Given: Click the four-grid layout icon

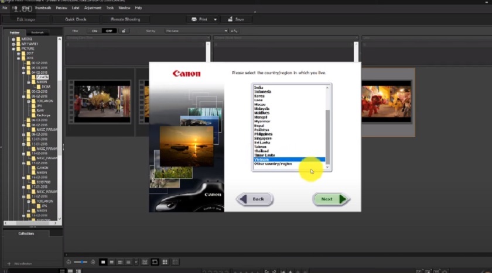Looking at the screenshot, I should point(165,262).
